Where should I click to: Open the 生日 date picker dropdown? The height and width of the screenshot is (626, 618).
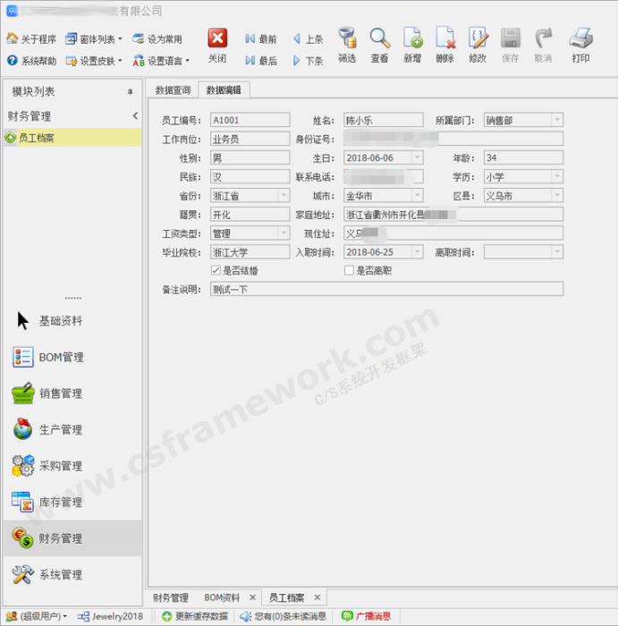pyautogui.click(x=418, y=157)
